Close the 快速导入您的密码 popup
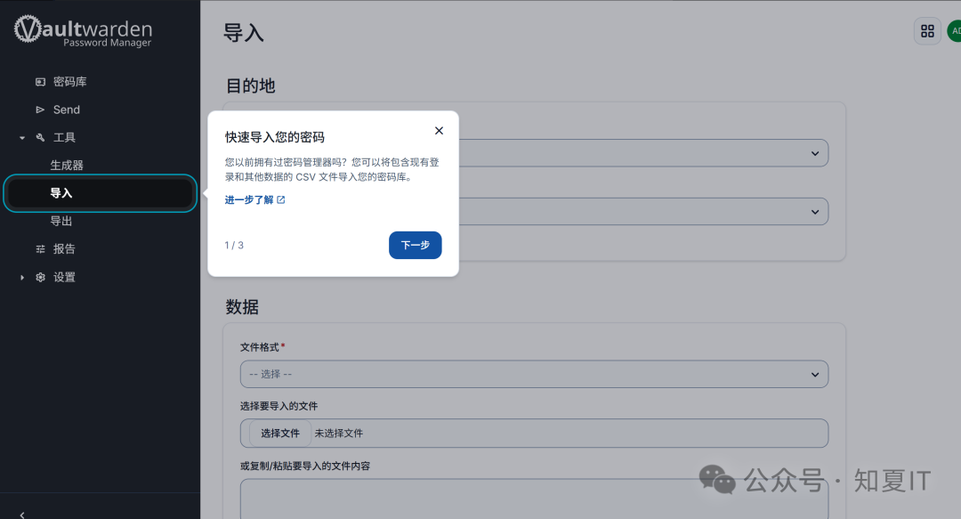The height and width of the screenshot is (519, 961). pyautogui.click(x=439, y=131)
